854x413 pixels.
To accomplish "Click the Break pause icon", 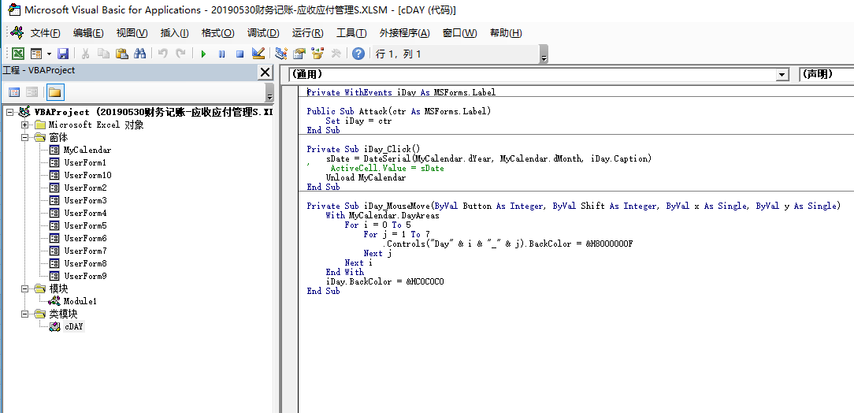I will [x=221, y=54].
